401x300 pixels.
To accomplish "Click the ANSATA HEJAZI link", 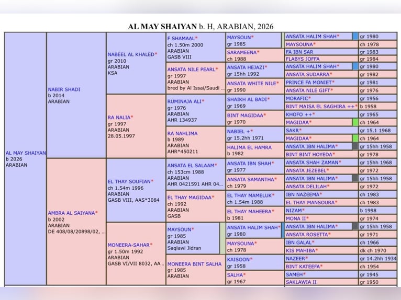I will pyautogui.click(x=246, y=67).
